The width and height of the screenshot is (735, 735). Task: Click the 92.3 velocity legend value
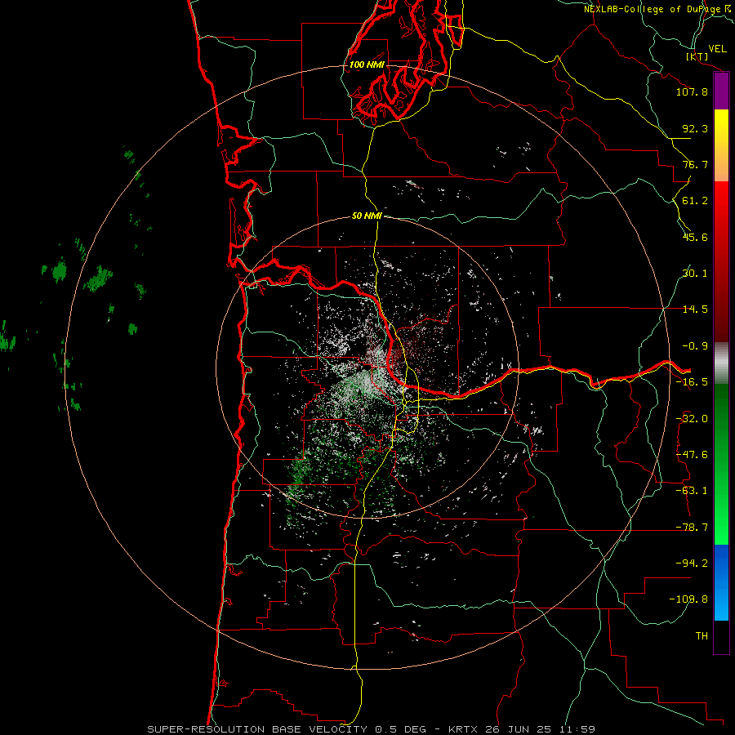[695, 128]
